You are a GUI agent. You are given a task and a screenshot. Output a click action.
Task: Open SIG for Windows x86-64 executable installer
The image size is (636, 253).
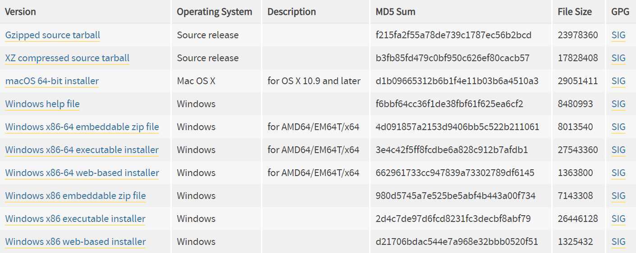point(618,150)
